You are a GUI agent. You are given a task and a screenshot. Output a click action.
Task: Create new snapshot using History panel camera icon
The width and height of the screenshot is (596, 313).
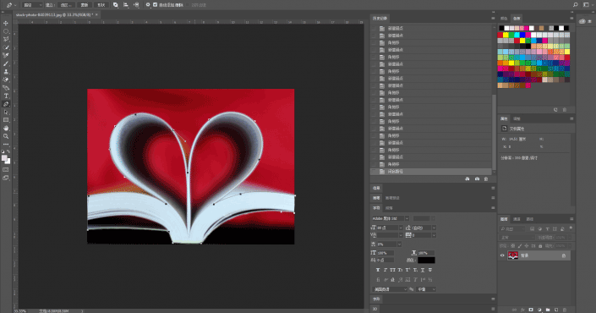[x=477, y=178]
